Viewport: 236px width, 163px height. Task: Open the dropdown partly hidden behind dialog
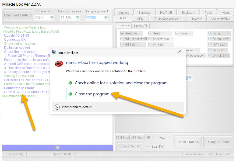click(190, 78)
